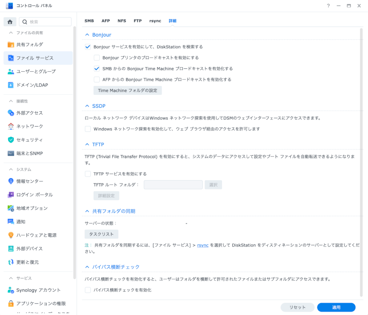This screenshot has width=368, height=315.
Task: Click the 選択 button for TFTP folder
Action: 213,184
